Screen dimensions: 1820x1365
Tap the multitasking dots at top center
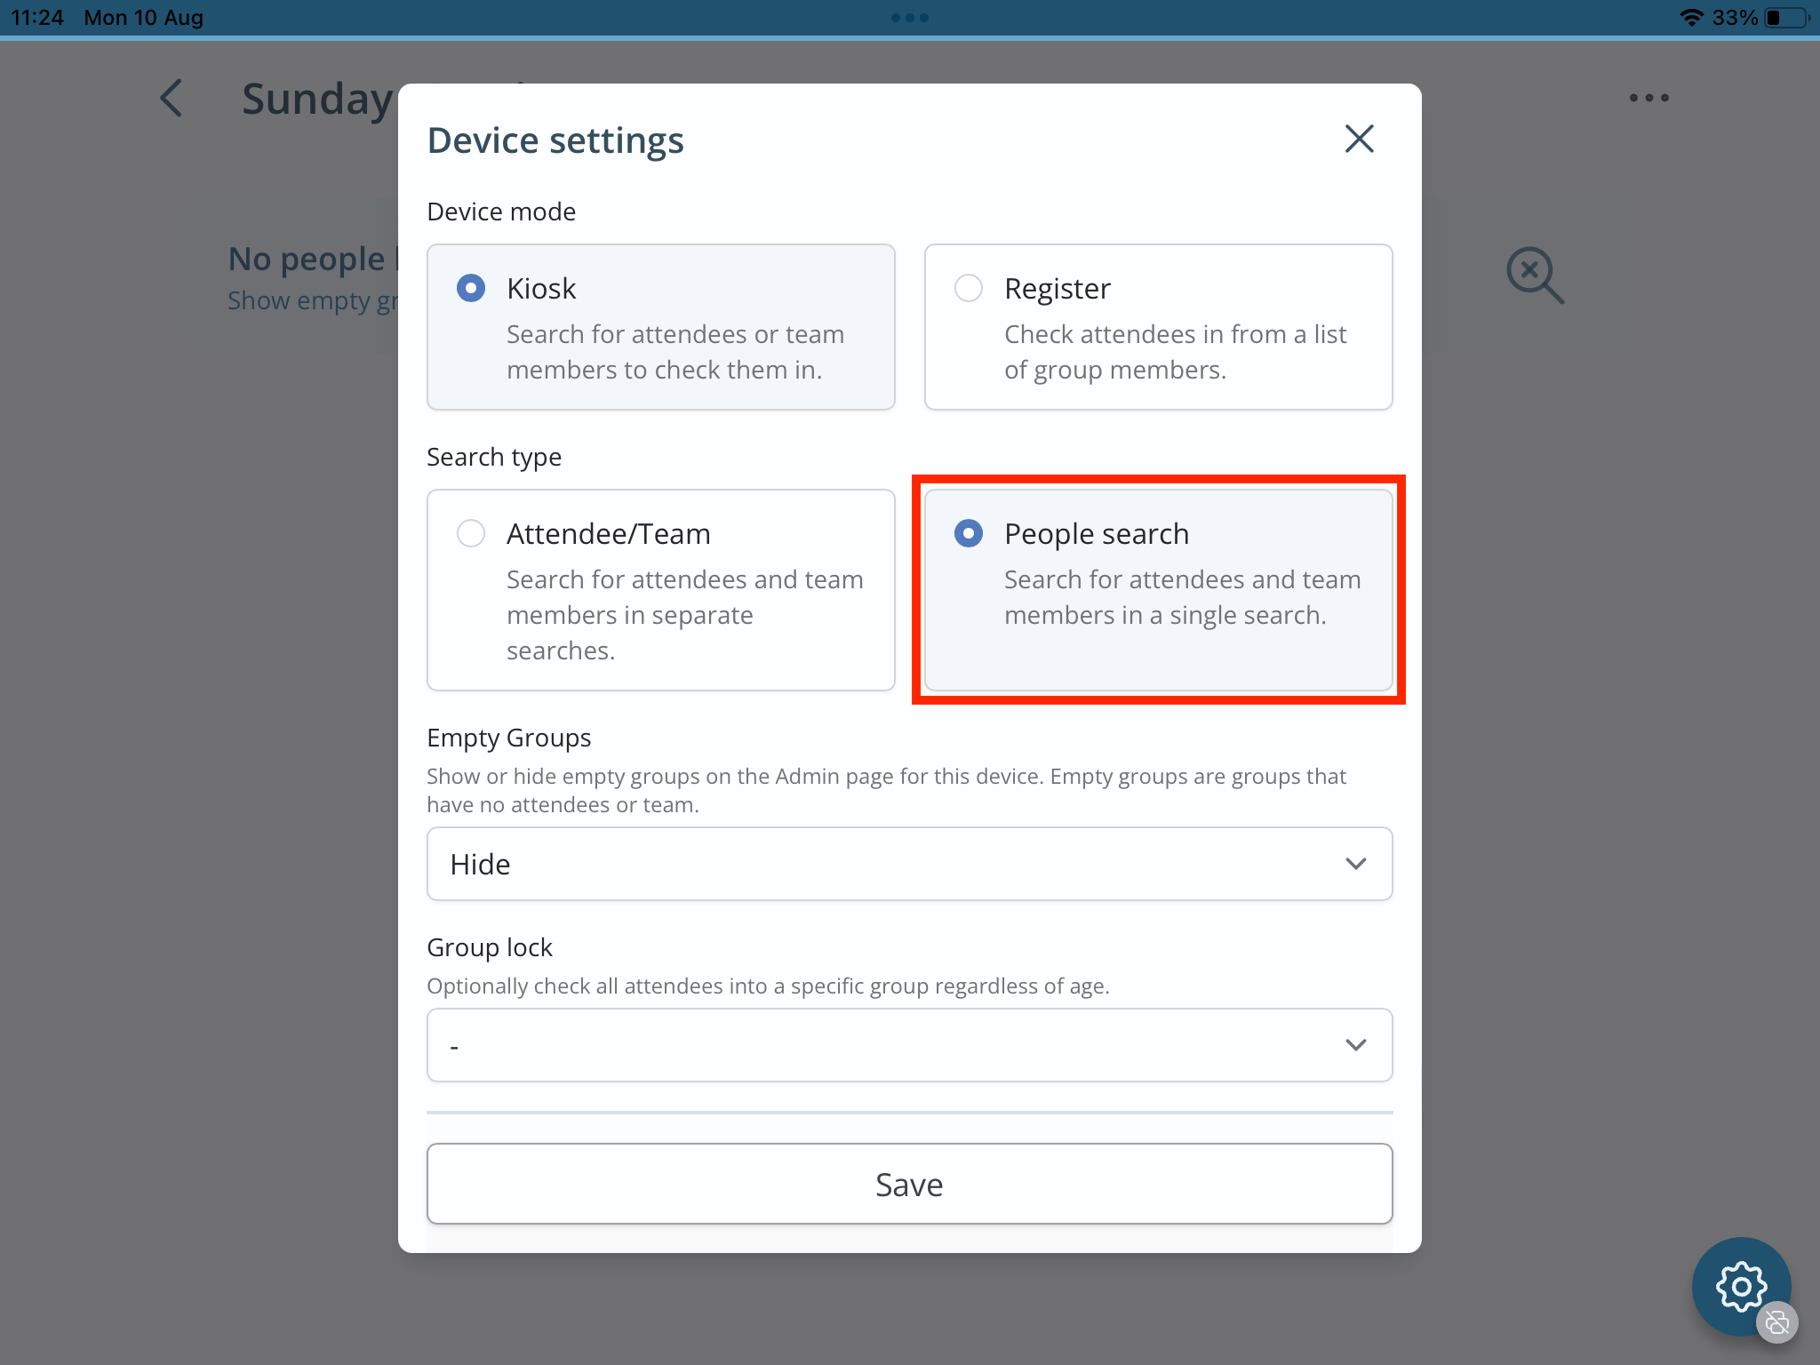point(909,18)
